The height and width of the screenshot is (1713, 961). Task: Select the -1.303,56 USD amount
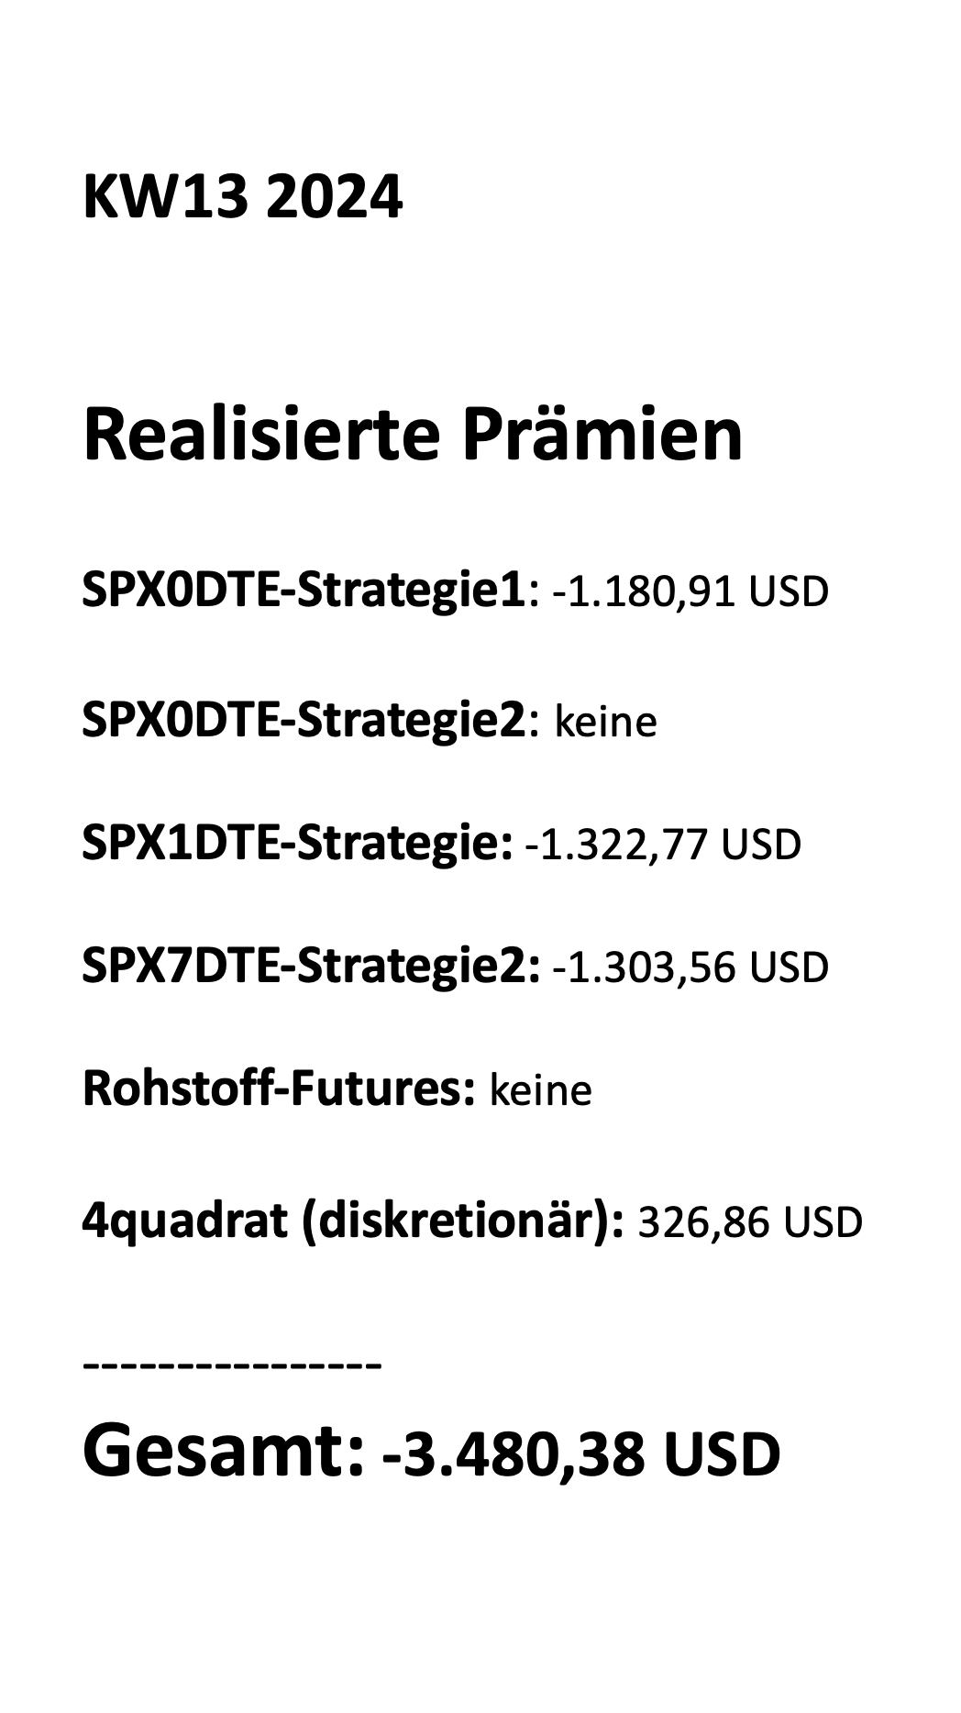point(690,968)
